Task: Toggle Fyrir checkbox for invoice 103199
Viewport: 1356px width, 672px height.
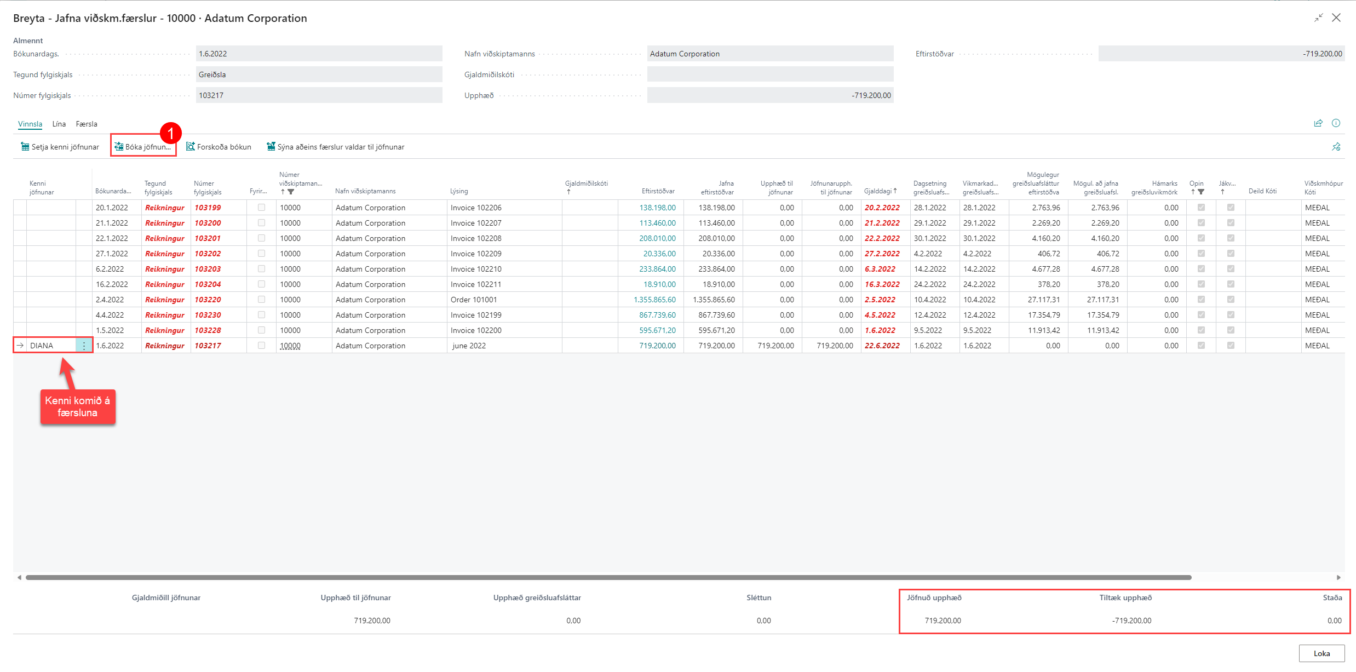Action: coord(261,208)
